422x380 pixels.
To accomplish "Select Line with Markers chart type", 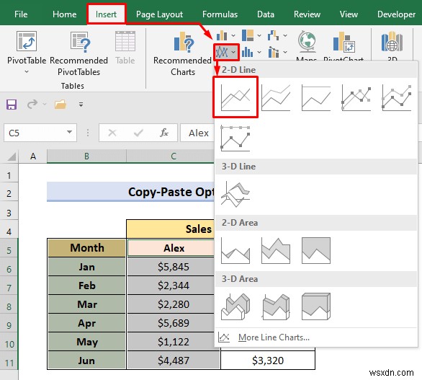I will pyautogui.click(x=356, y=97).
